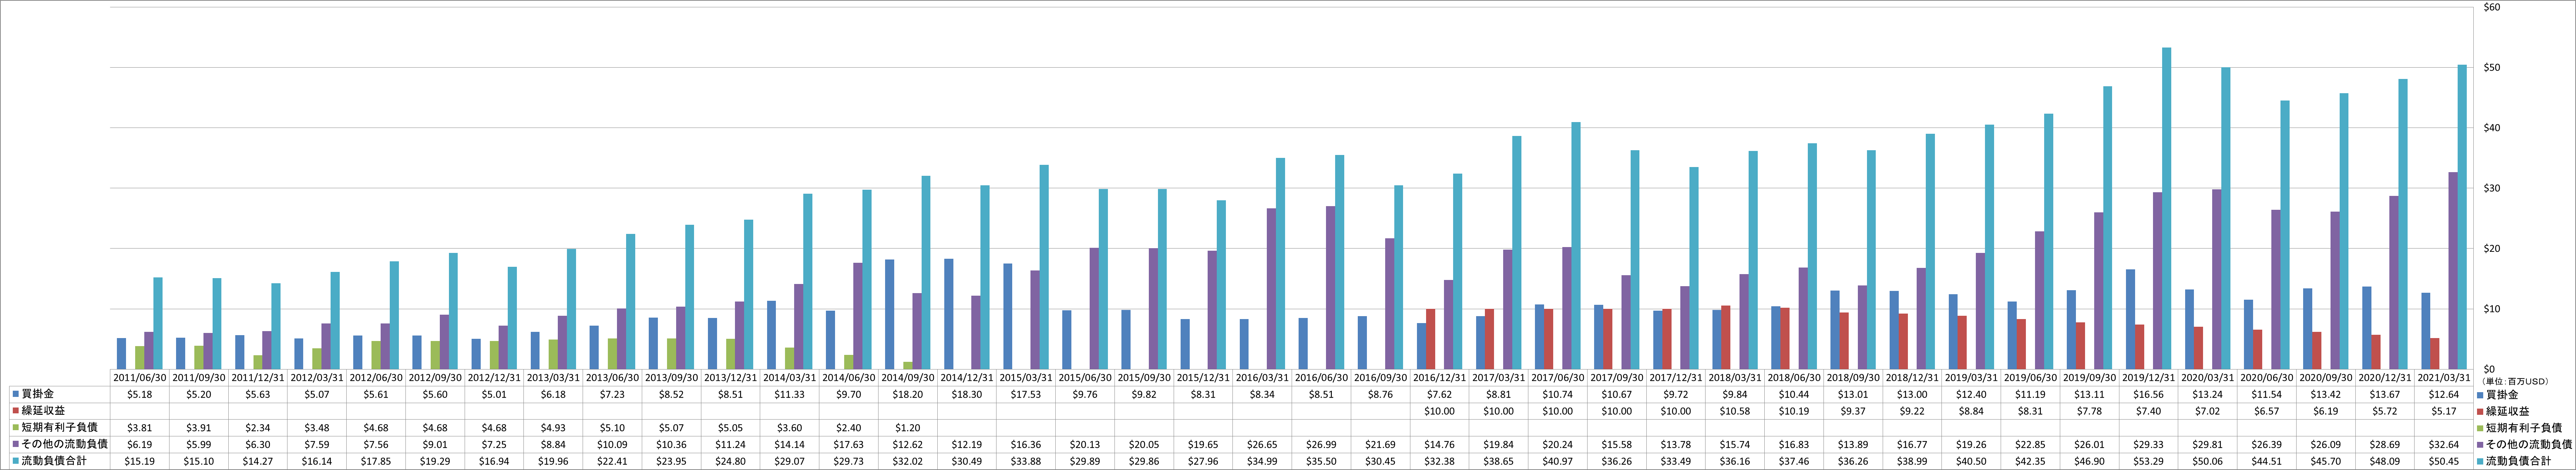Click the $45.70 total under 2020/09/30
2576x470 pixels.
[x=2326, y=461]
